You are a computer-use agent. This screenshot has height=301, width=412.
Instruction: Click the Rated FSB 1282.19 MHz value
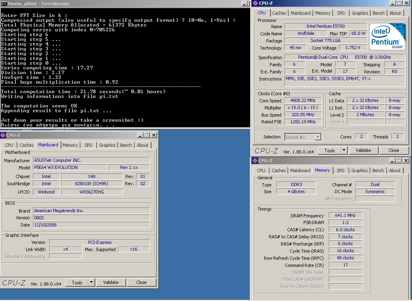pos(303,122)
